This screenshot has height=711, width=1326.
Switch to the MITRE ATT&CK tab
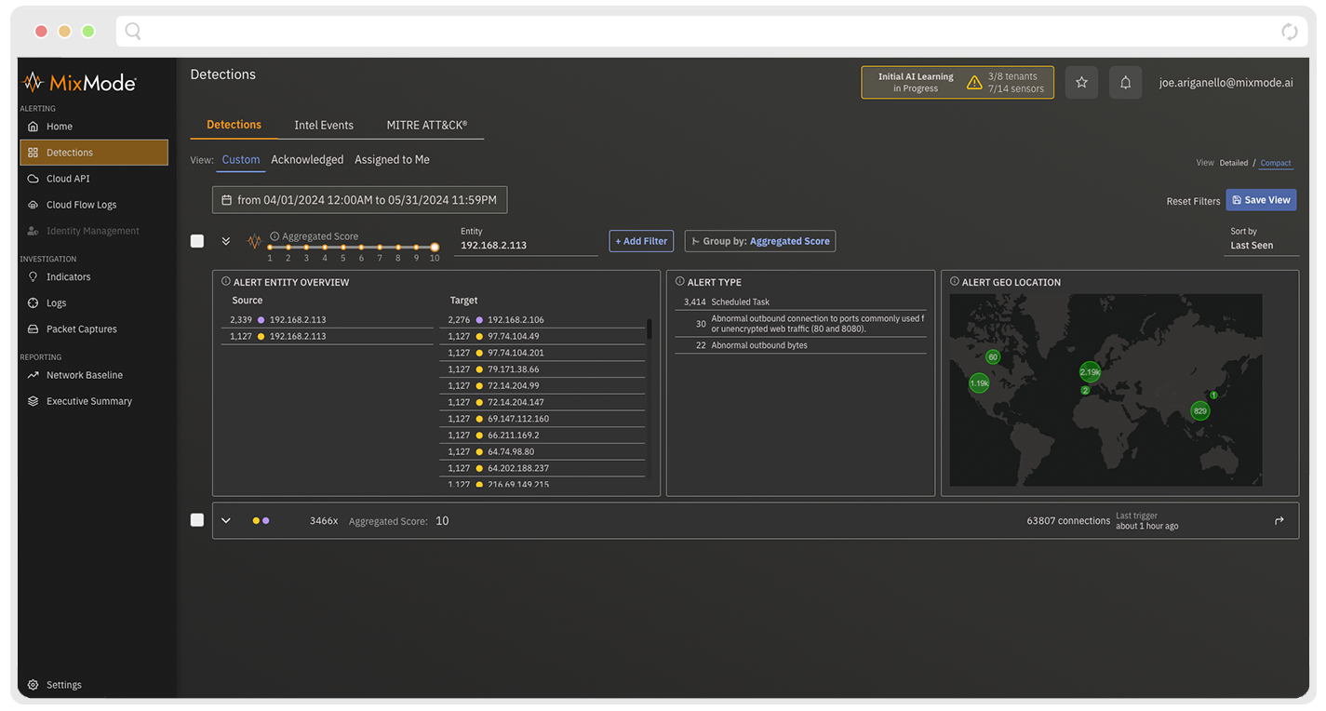point(427,125)
